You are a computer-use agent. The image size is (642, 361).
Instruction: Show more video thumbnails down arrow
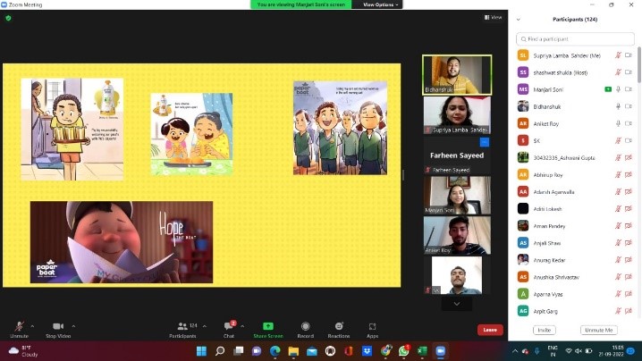click(457, 304)
